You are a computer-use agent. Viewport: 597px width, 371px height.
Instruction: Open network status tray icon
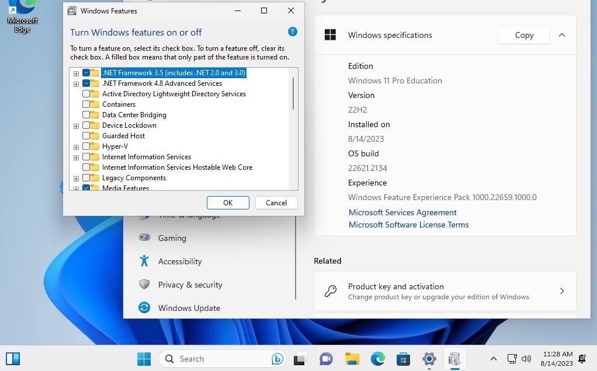point(512,358)
